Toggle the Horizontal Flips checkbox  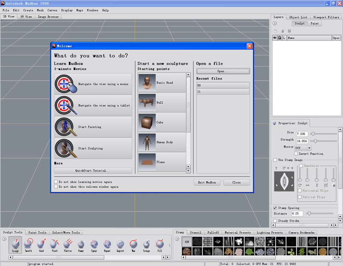click(300, 190)
